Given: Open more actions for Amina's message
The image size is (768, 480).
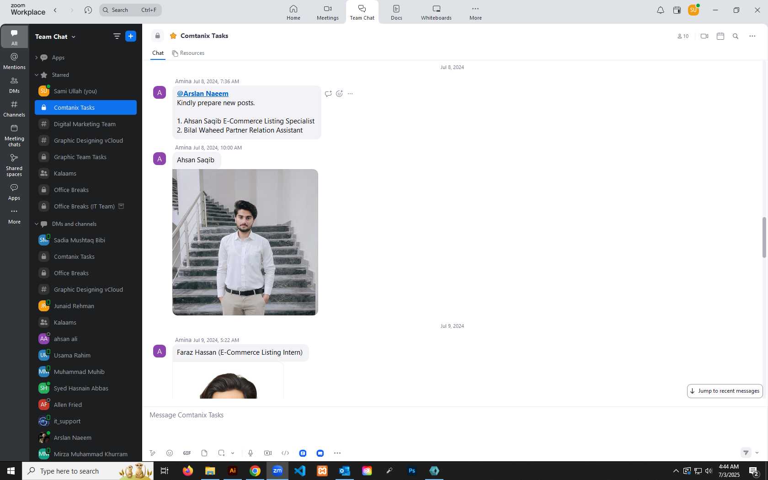Looking at the screenshot, I should (350, 94).
